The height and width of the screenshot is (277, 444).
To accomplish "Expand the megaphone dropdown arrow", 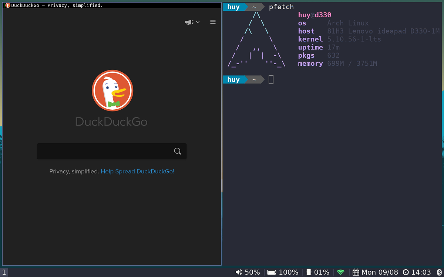I will coord(198,22).
